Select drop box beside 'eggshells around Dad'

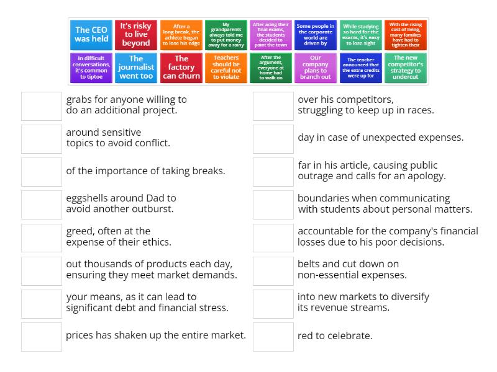(x=42, y=205)
